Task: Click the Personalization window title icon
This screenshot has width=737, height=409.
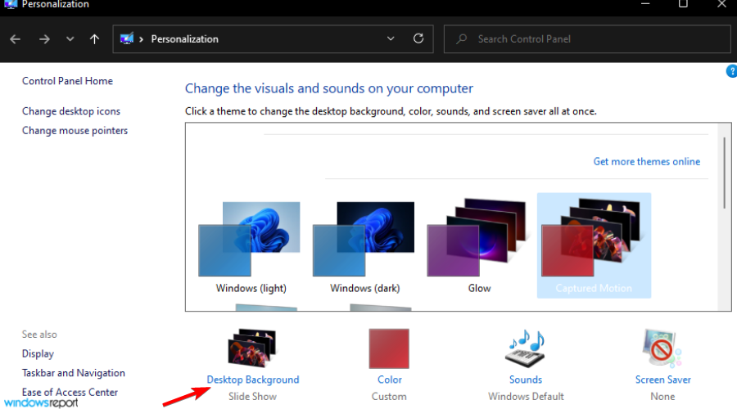Action: coord(11,4)
